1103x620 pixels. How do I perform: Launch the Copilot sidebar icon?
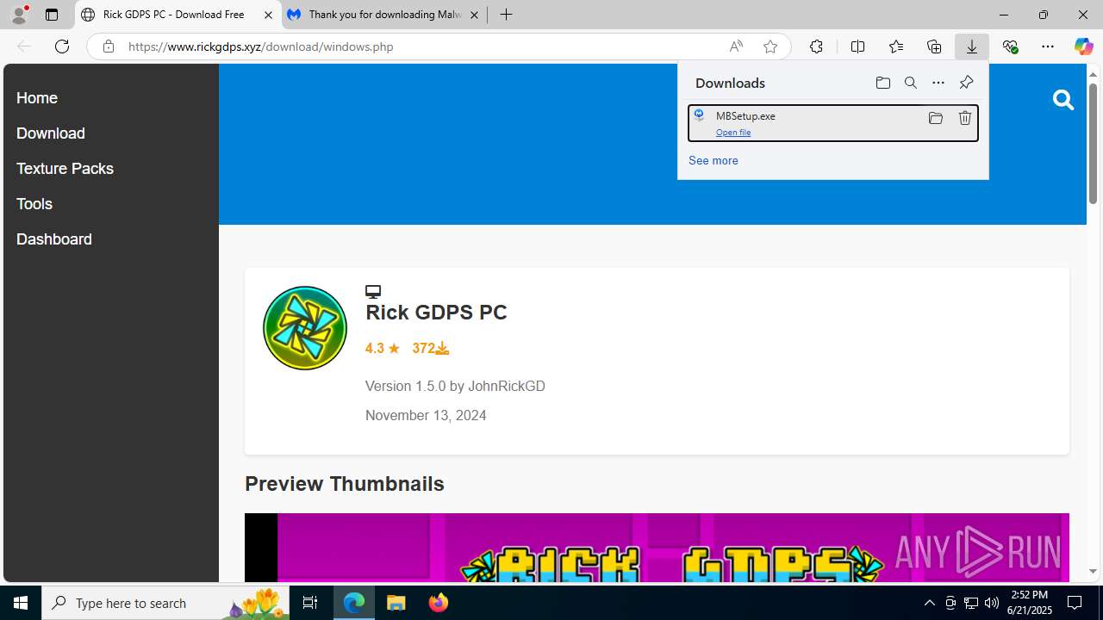tap(1083, 46)
